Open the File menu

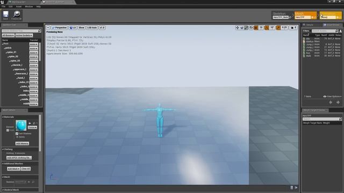click(4, 6)
